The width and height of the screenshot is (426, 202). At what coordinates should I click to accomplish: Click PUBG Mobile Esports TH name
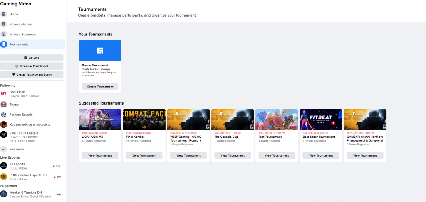pos(28,175)
